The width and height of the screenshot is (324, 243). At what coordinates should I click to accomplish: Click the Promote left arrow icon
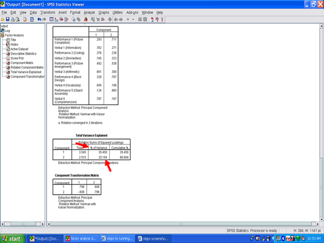116,20
